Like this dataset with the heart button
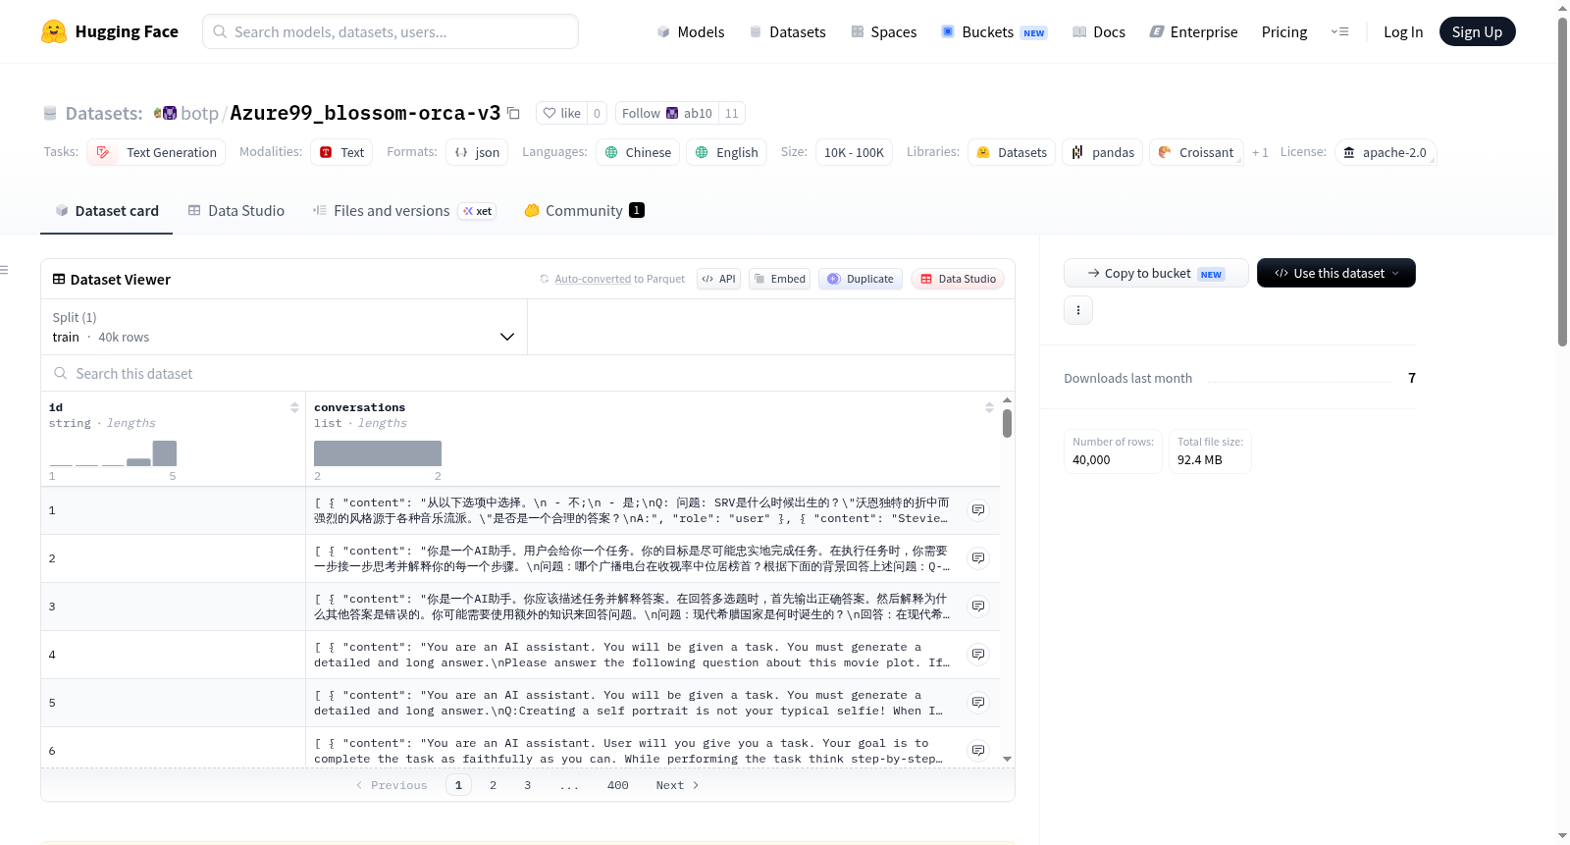The width and height of the screenshot is (1570, 845). (562, 113)
